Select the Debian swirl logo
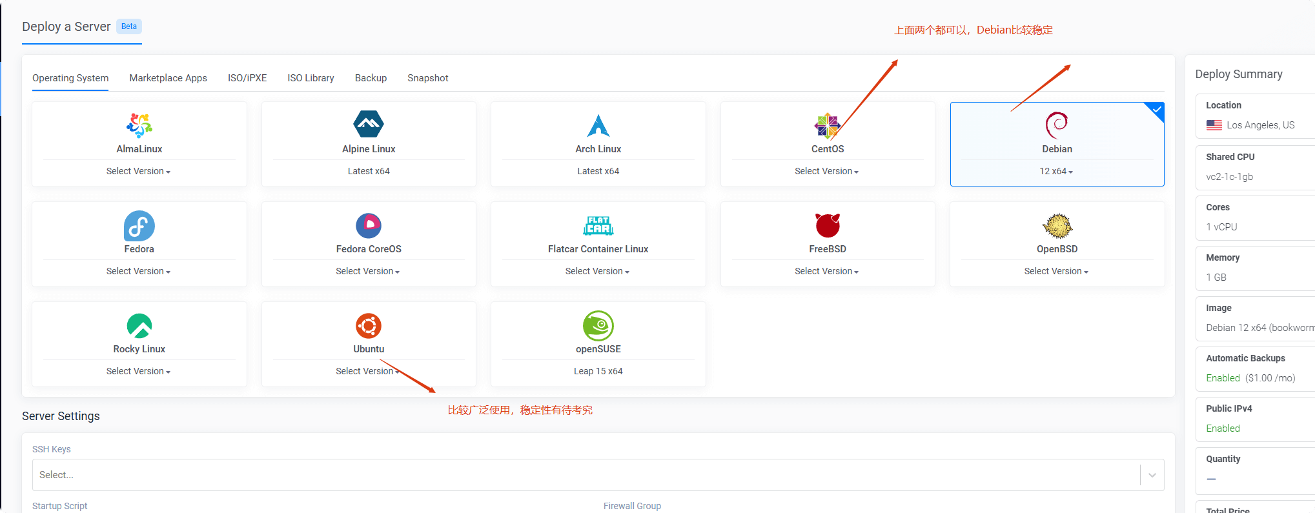The width and height of the screenshot is (1315, 513). pyautogui.click(x=1057, y=125)
